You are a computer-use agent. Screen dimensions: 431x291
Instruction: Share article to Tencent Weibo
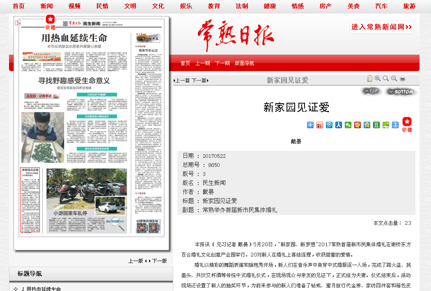point(329,125)
